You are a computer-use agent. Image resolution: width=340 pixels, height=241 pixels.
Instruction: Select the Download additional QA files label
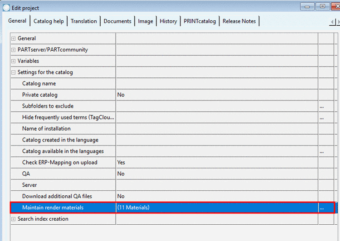[57, 196]
